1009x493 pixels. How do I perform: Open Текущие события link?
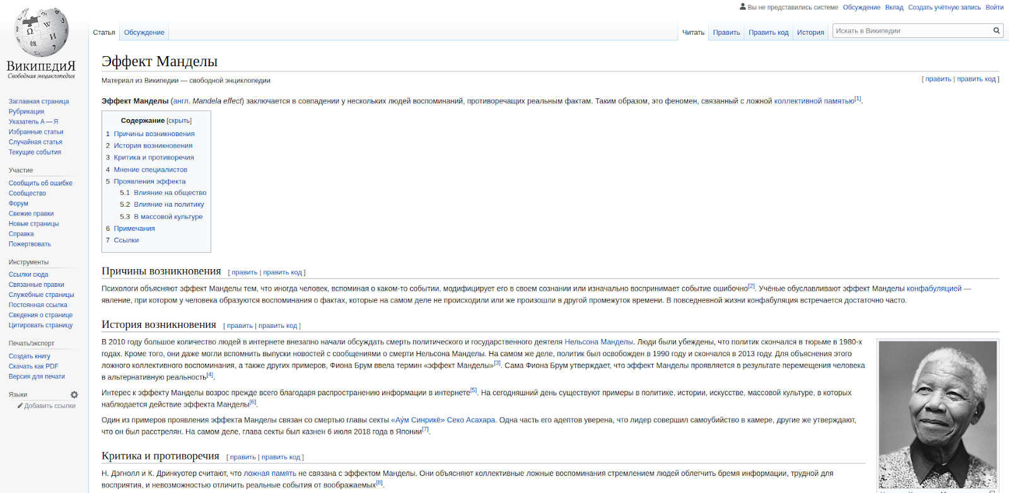pyautogui.click(x=35, y=152)
